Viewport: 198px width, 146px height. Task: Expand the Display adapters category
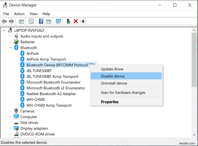click(x=10, y=128)
